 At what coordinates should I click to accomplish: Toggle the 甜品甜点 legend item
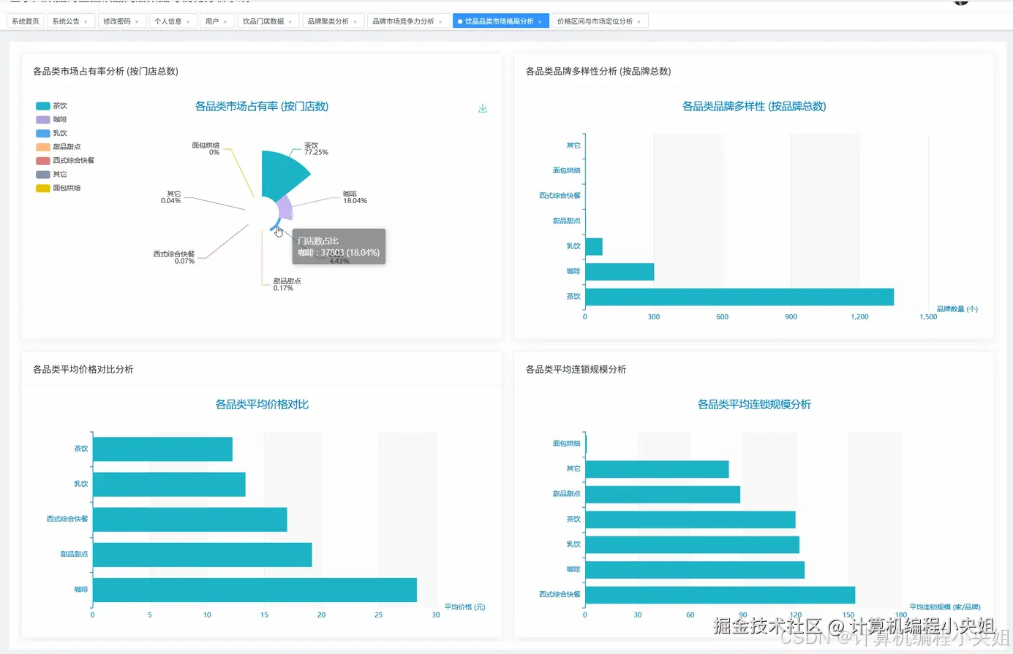click(59, 147)
